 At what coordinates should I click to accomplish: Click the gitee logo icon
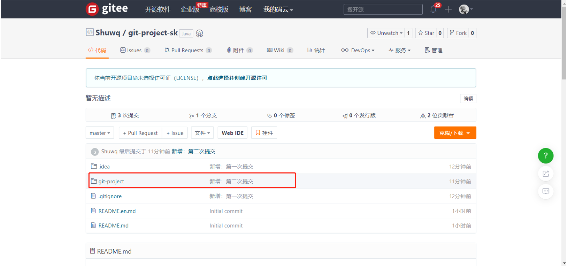coord(92,9)
